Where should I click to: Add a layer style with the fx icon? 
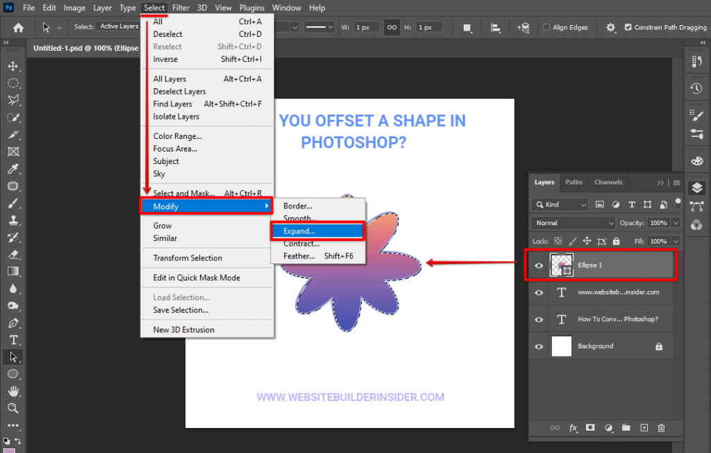(x=574, y=428)
